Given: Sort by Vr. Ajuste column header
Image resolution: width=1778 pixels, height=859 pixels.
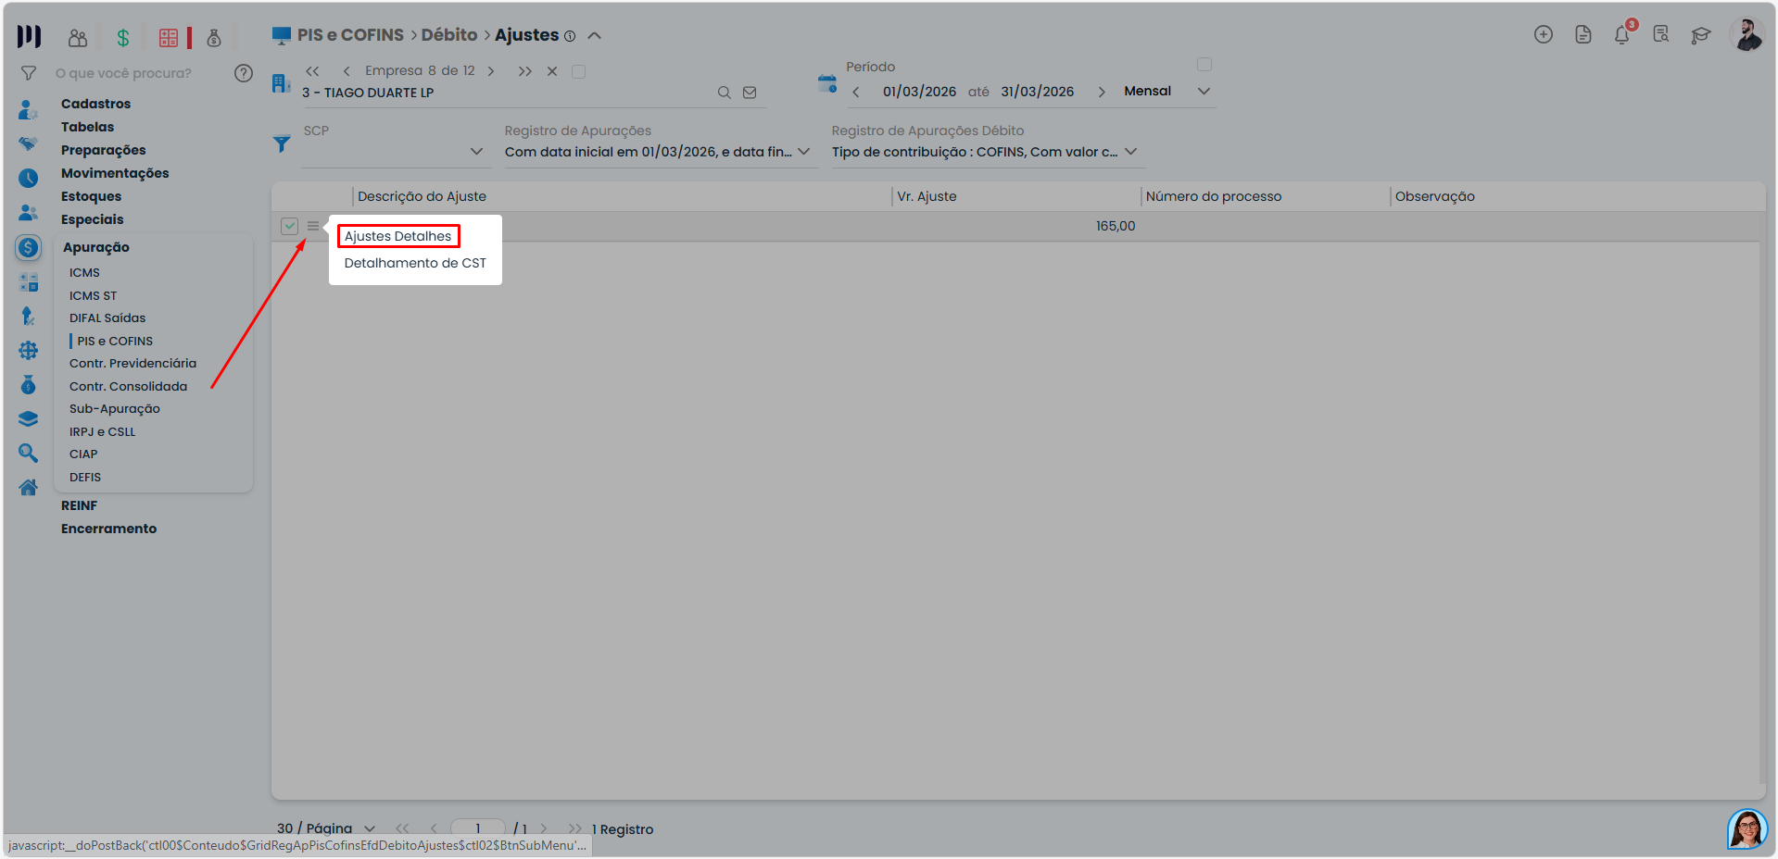Looking at the screenshot, I should (927, 196).
